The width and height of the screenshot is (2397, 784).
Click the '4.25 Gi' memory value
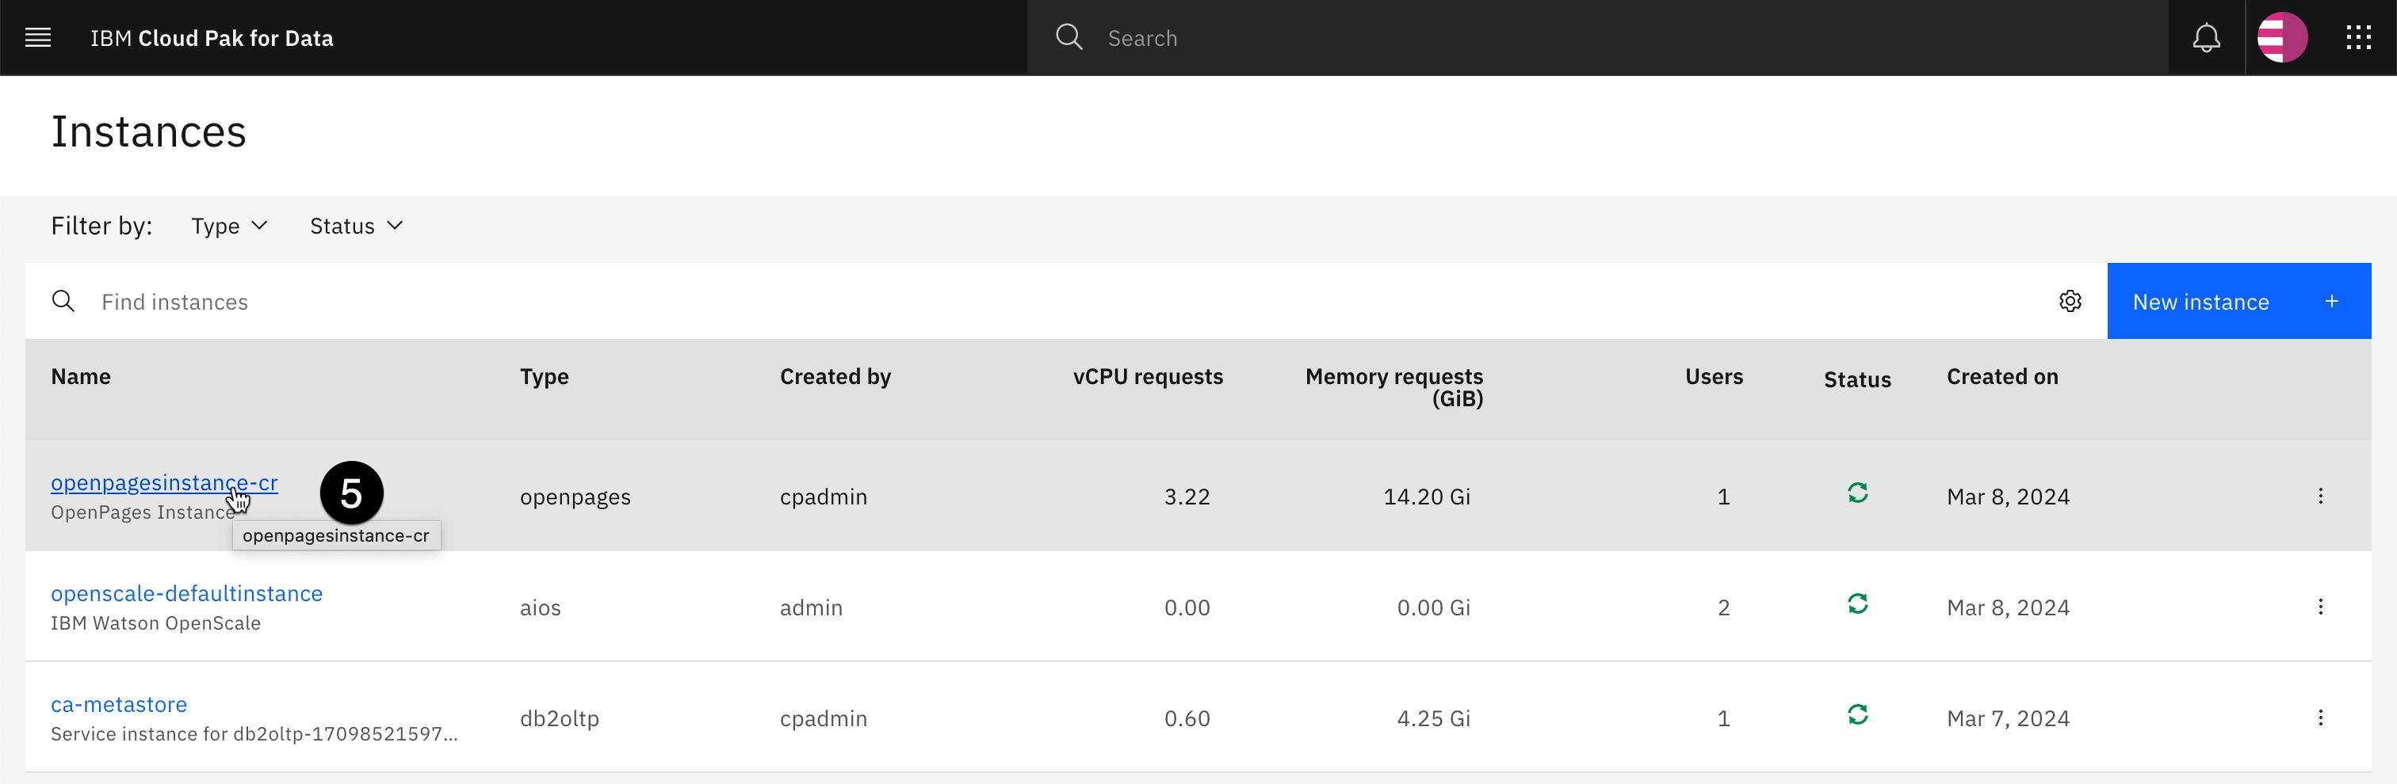point(1433,718)
